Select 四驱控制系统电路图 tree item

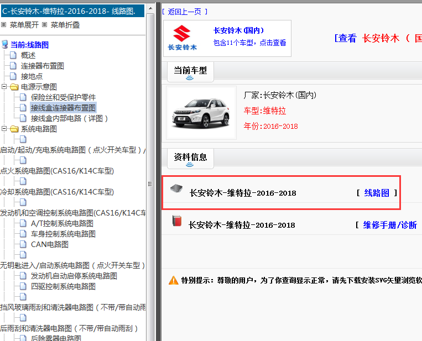click(x=63, y=286)
